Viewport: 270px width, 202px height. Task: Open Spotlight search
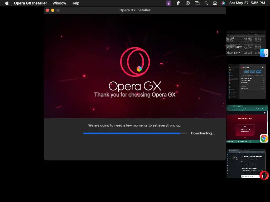206,3
